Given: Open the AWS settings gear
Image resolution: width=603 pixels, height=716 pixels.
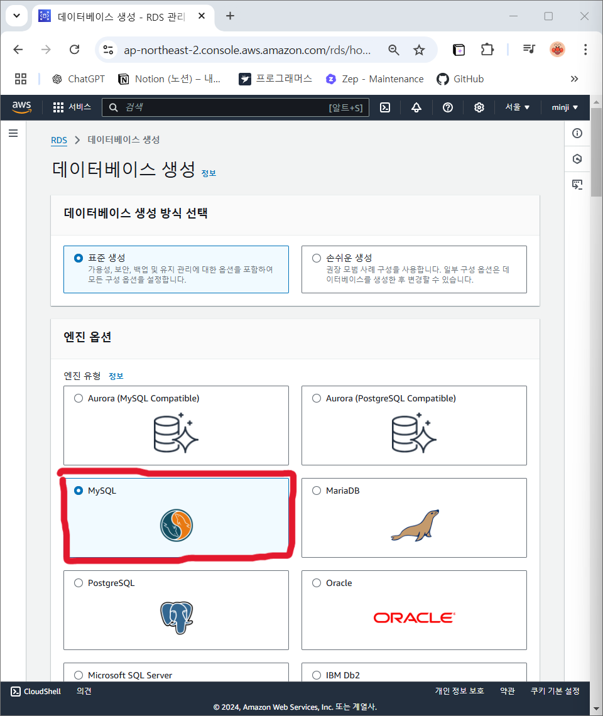Looking at the screenshot, I should (479, 107).
